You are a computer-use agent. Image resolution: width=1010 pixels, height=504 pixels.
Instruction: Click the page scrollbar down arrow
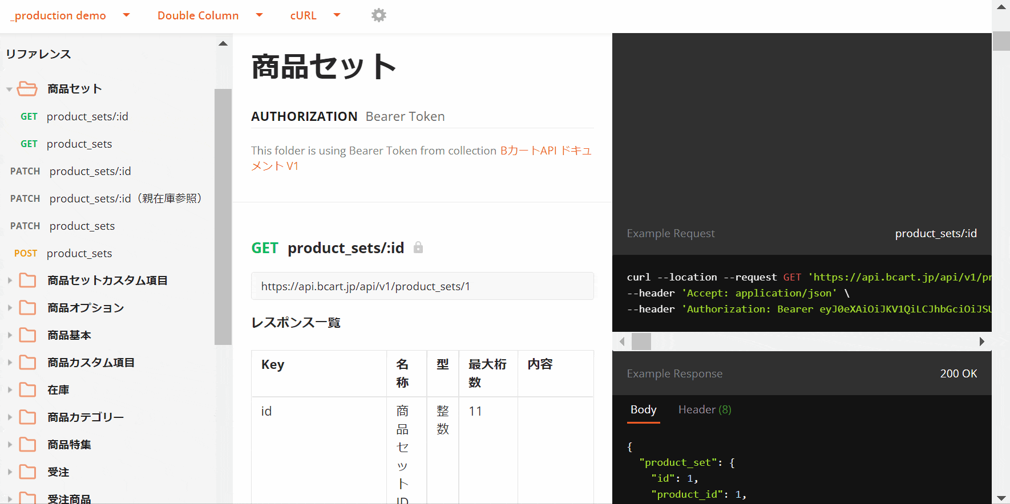[1001, 498]
